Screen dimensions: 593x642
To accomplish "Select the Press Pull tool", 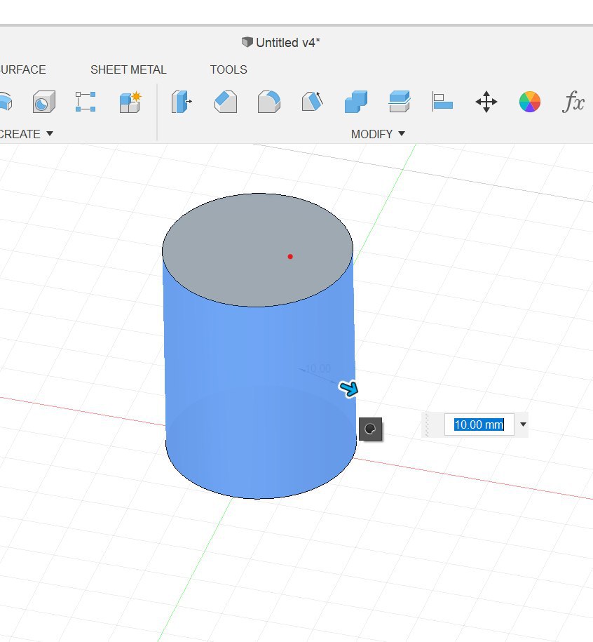I will [181, 102].
